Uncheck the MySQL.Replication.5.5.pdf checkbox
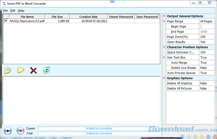Screen dimensions: 217x139 click(x=6, y=21)
